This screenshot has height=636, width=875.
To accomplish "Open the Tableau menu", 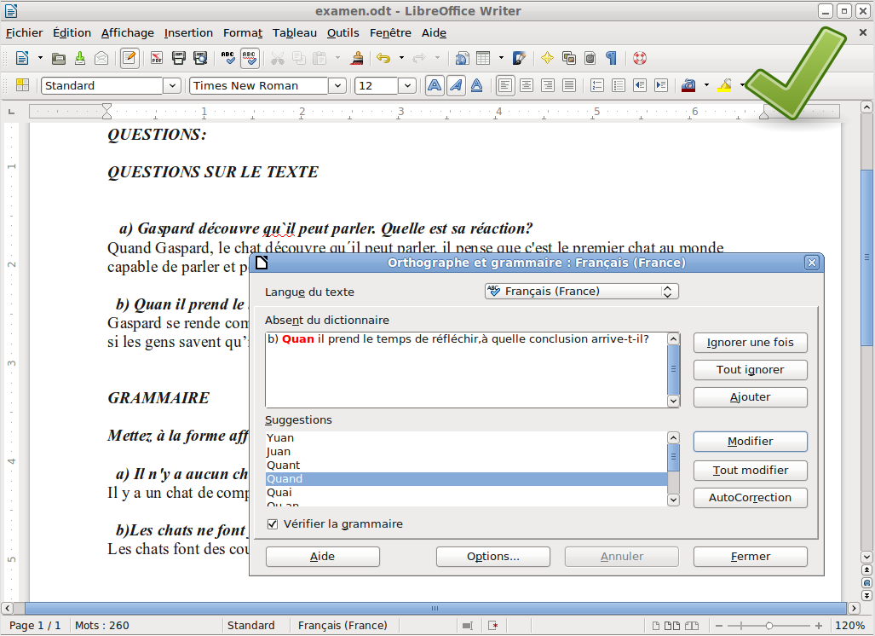I will 294,32.
